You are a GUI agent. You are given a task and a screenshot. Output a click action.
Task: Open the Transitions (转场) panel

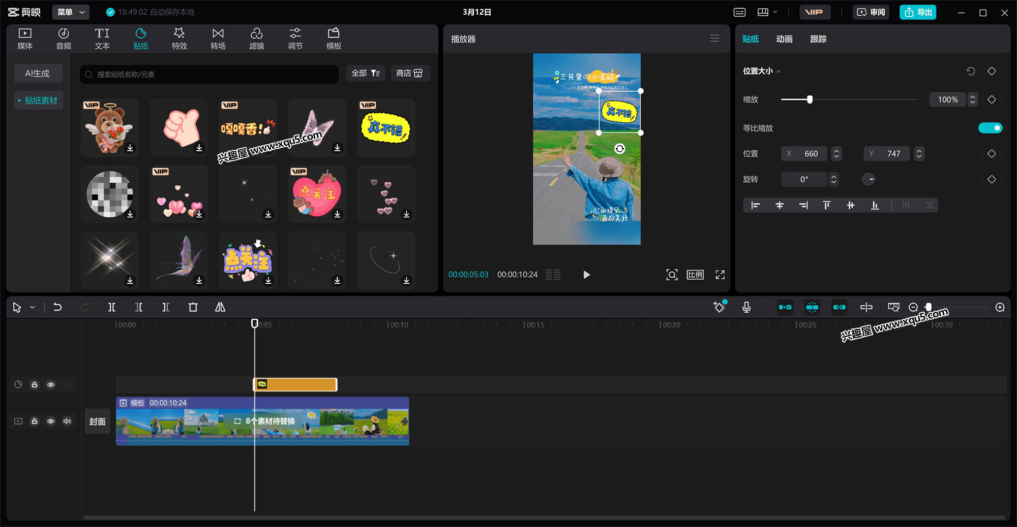point(218,39)
